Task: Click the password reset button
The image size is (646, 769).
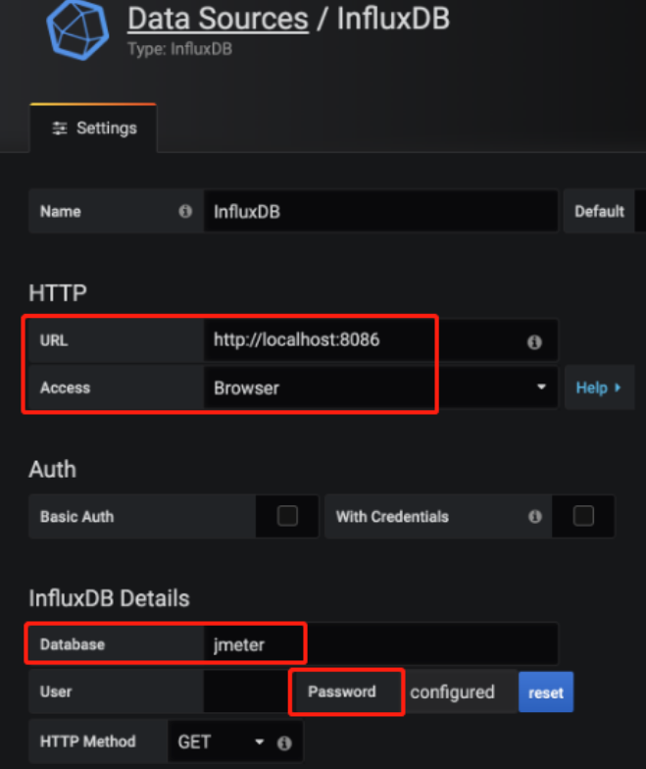Action: click(545, 692)
